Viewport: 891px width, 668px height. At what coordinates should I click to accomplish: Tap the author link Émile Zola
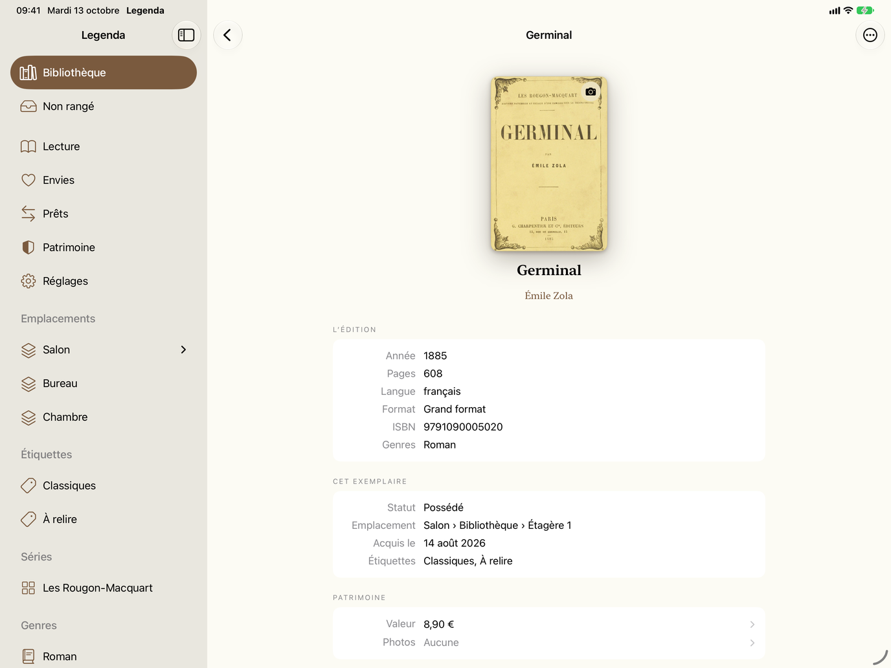coord(549,296)
